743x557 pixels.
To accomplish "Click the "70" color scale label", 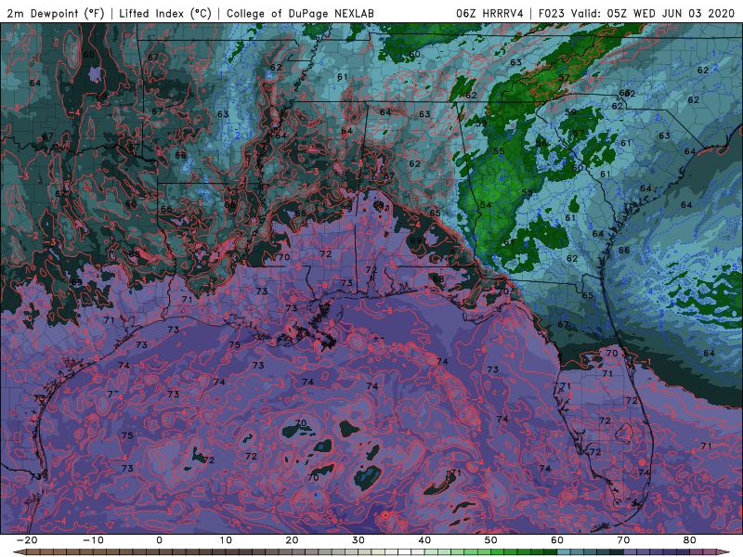I will [623, 540].
